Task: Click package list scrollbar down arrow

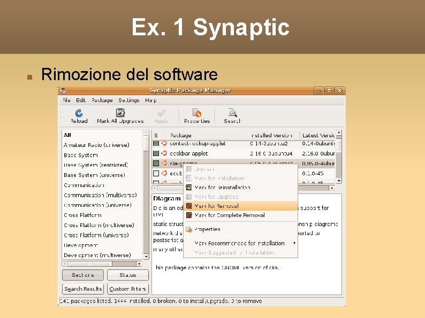Action: point(339,181)
